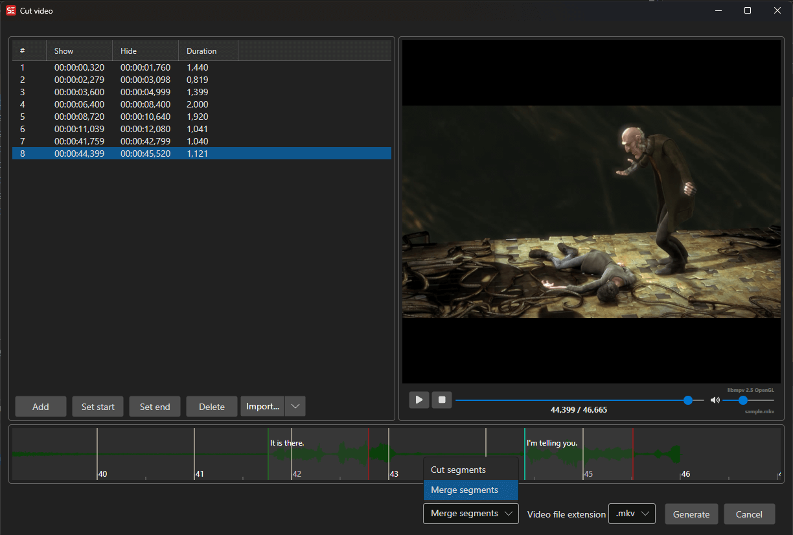The width and height of the screenshot is (793, 535).
Task: Play the video preview
Action: 419,400
